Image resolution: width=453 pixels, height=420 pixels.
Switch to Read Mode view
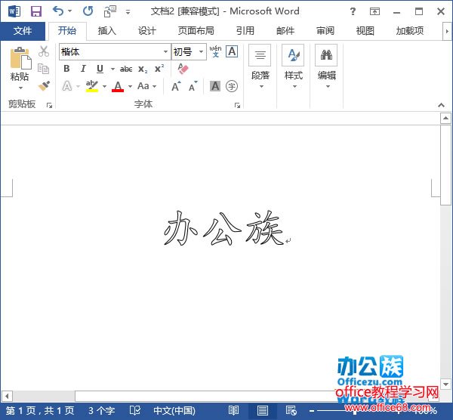[x=233, y=410]
